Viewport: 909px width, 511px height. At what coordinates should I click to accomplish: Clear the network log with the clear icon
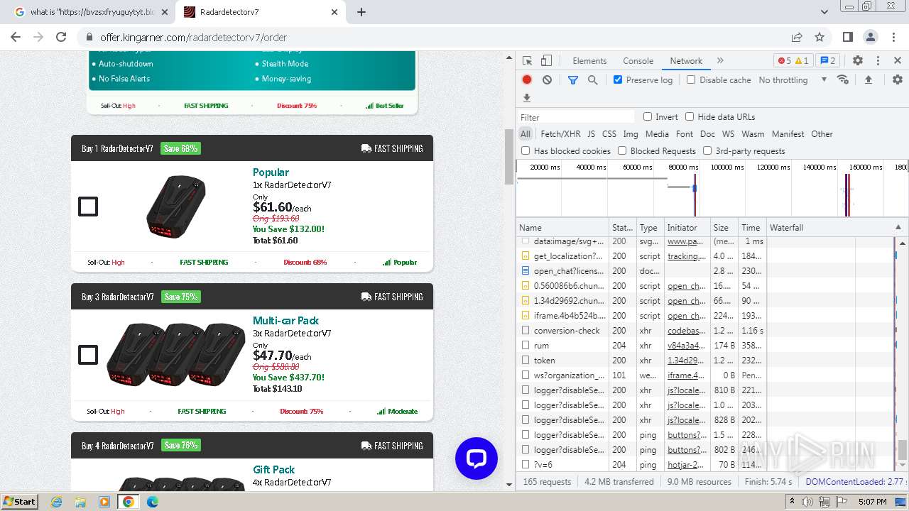[x=547, y=80]
